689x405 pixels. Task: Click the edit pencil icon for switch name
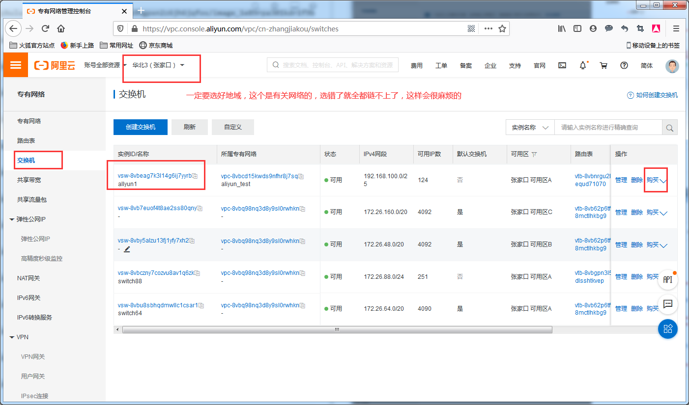[x=127, y=249]
